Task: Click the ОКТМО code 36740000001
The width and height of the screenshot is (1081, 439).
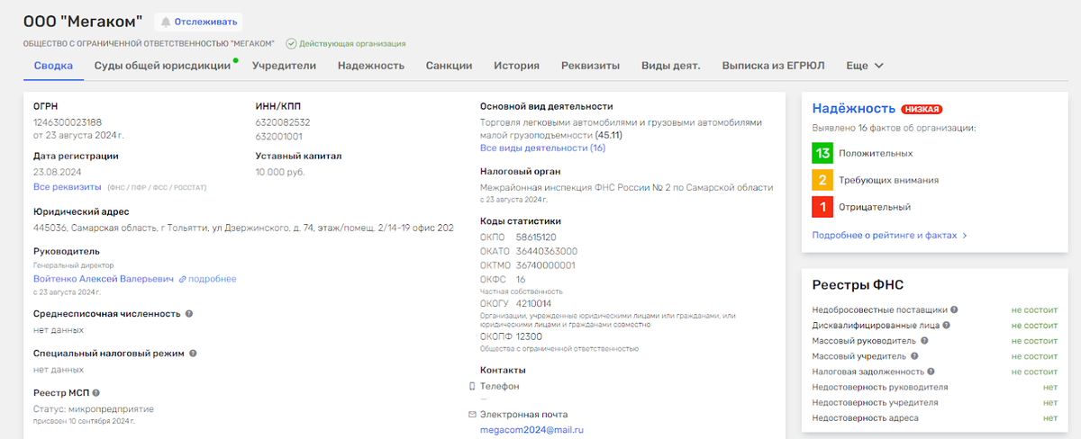Action: (x=546, y=265)
